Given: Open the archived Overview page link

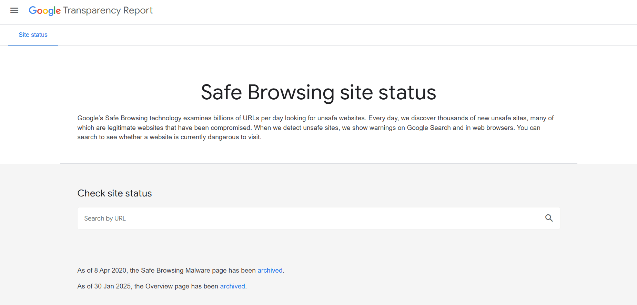Looking at the screenshot, I should tap(232, 286).
